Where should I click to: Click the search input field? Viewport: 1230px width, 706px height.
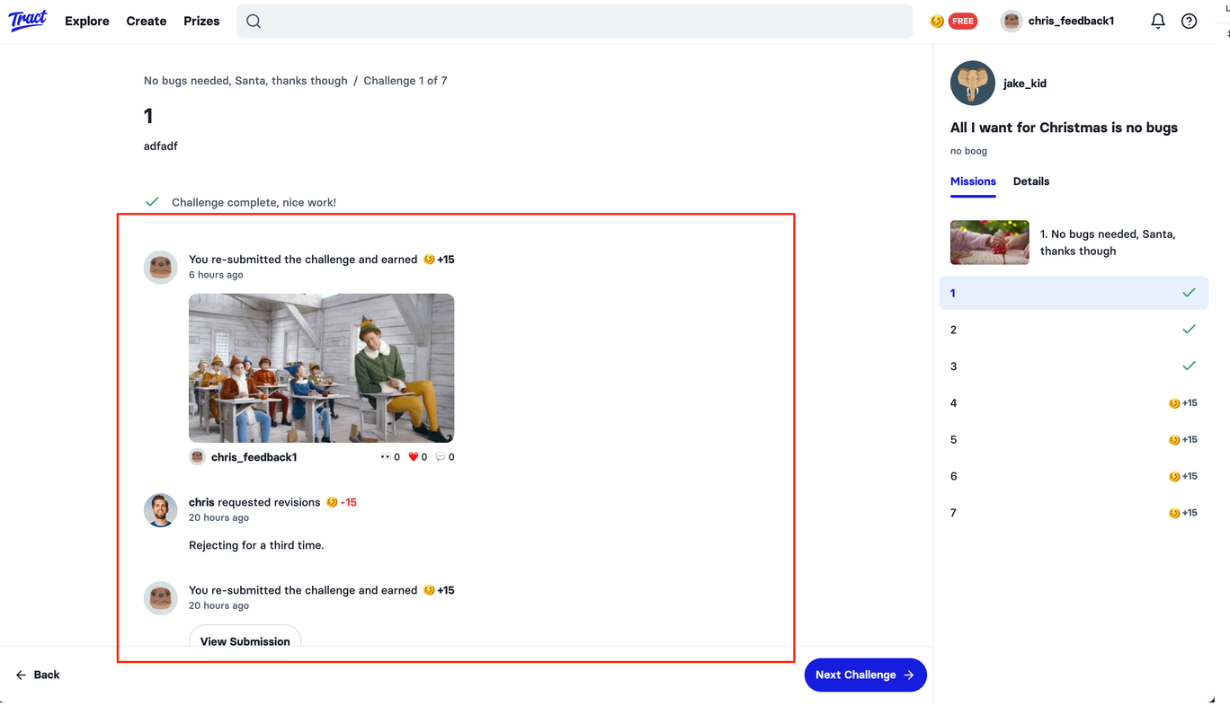pos(575,22)
